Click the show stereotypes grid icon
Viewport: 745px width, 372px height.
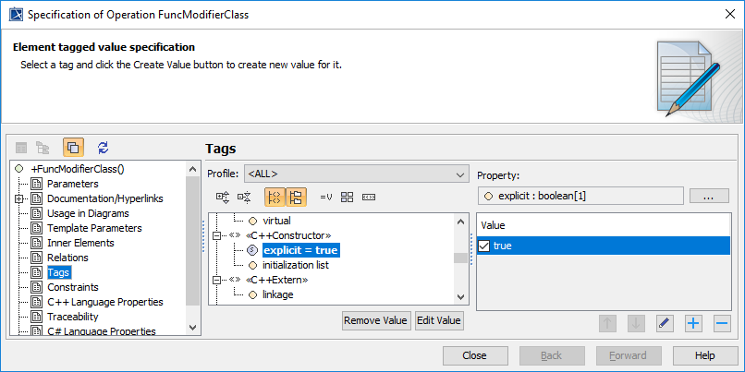tap(348, 197)
